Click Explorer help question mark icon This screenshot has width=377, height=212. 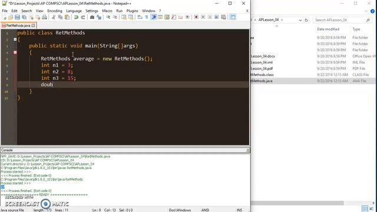(x=372, y=11)
